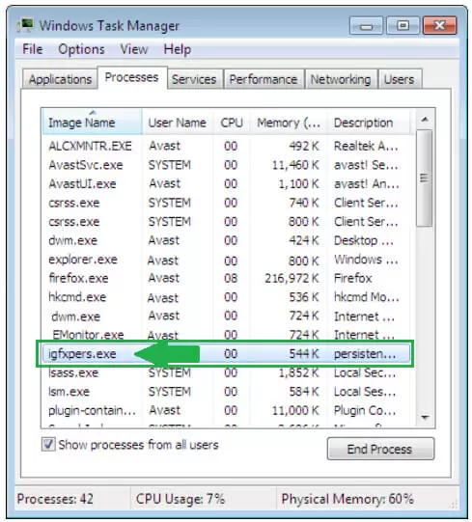
Task: Click the Desktop ... description cell
Action: click(x=364, y=240)
